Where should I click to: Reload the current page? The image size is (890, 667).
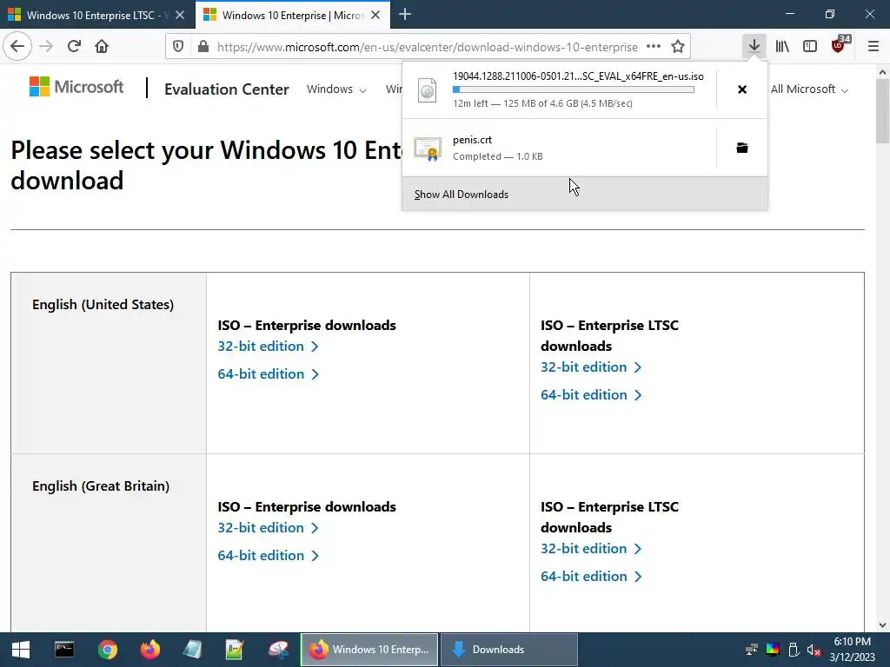coord(74,47)
